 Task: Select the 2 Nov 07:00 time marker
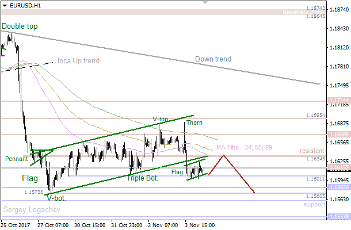(162, 225)
